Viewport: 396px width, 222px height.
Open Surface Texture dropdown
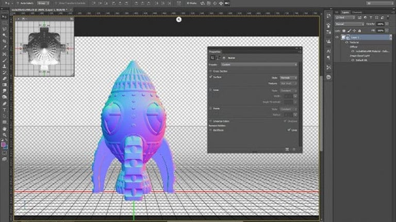click(288, 83)
